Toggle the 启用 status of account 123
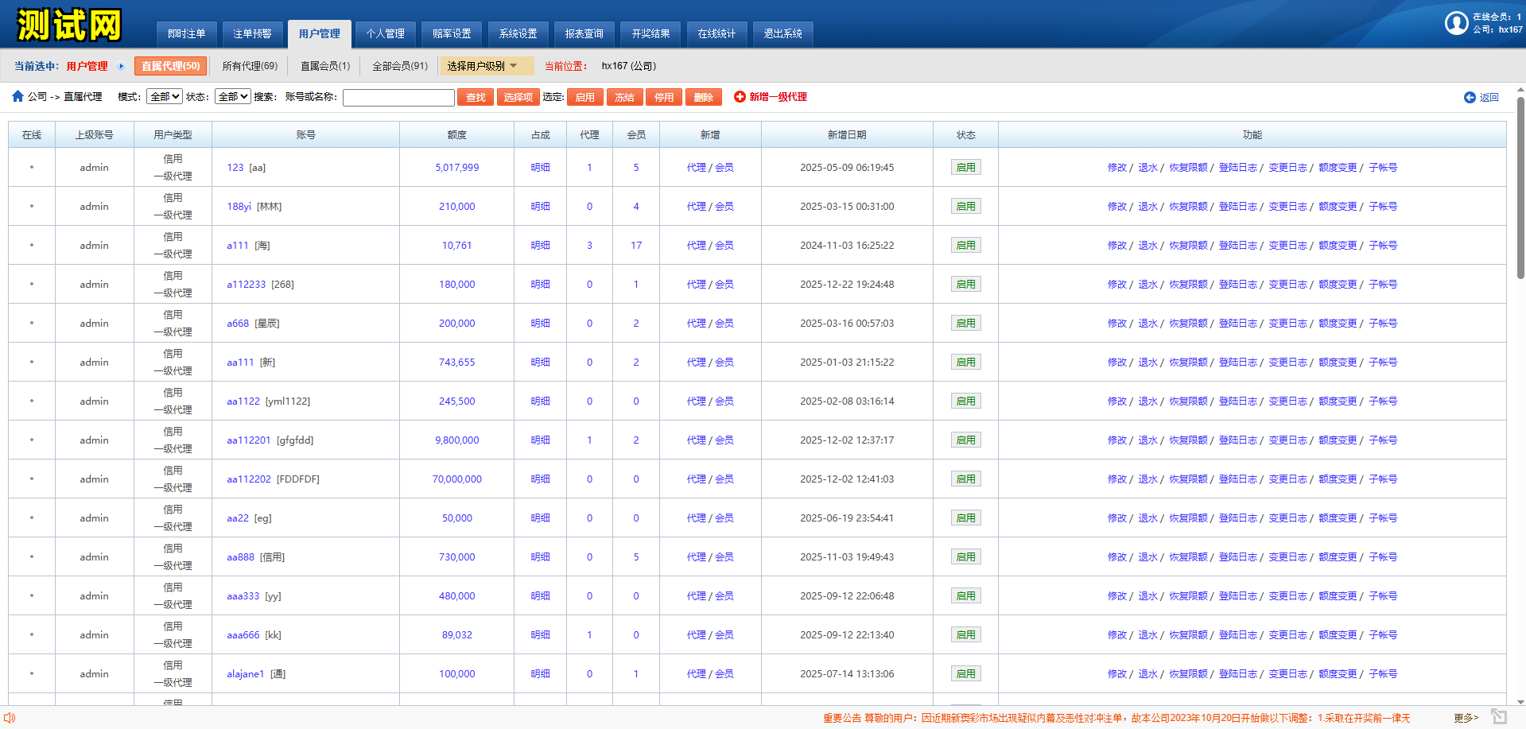Screen dimensions: 1526x729 pos(965,168)
